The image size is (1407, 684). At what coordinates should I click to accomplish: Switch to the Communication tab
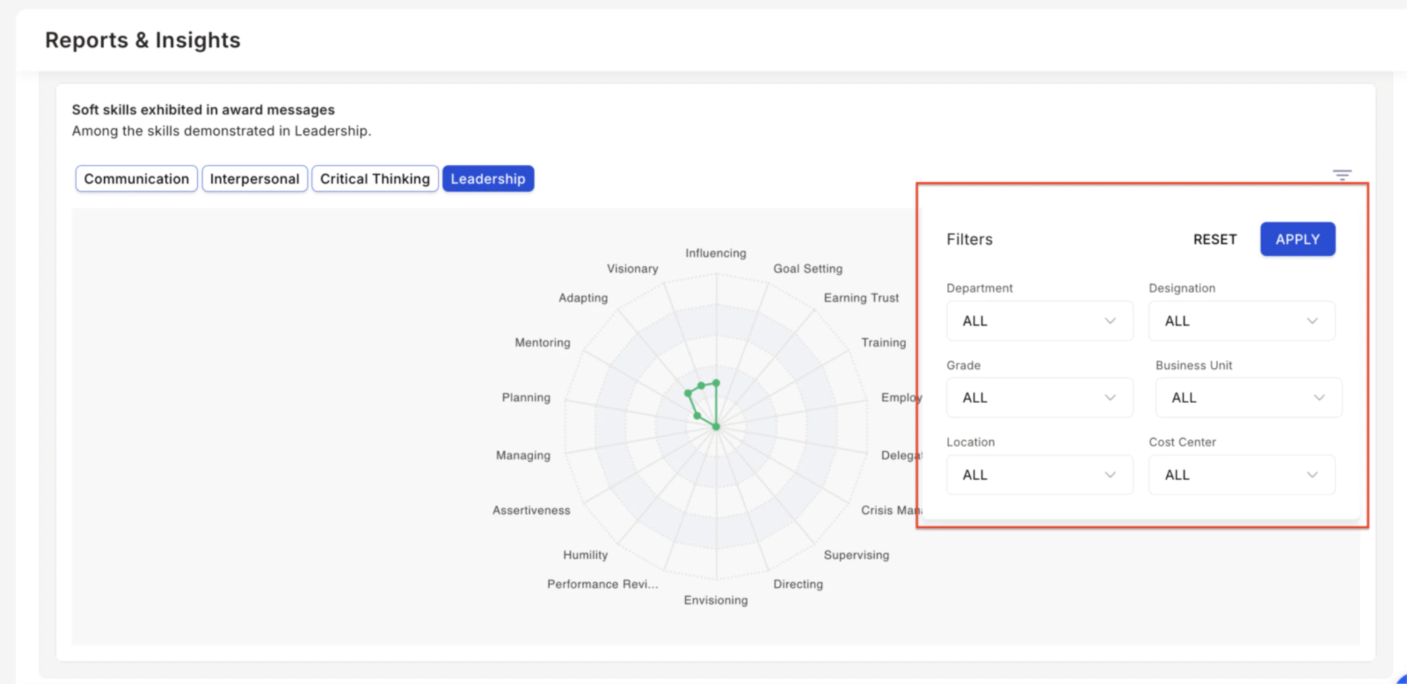coord(136,179)
